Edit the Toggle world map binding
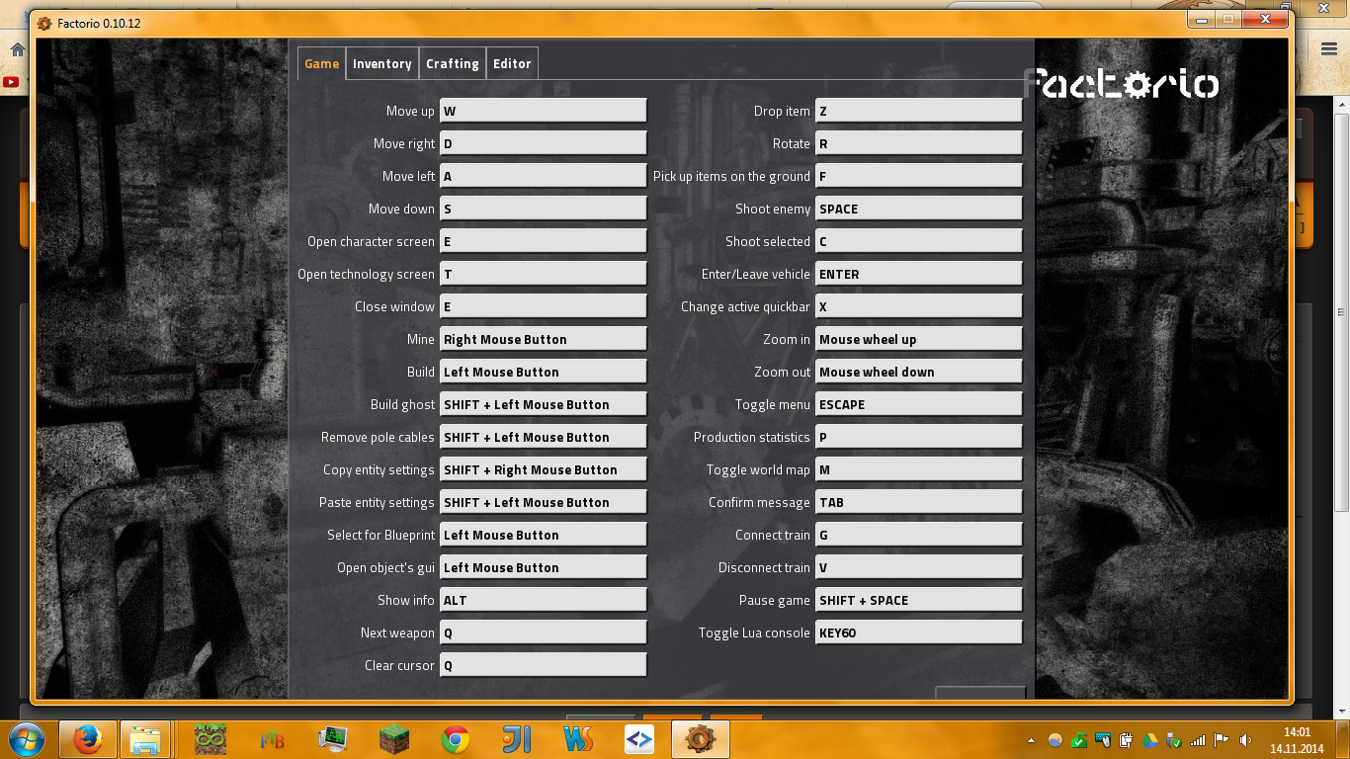Viewport: 1350px width, 759px height. click(918, 469)
